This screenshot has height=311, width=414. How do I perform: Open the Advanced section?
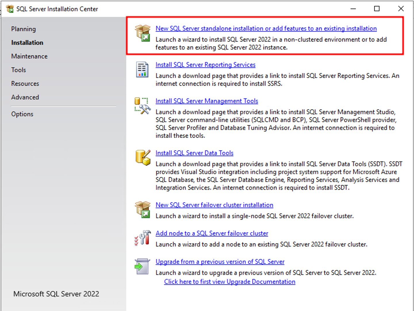tap(25, 97)
